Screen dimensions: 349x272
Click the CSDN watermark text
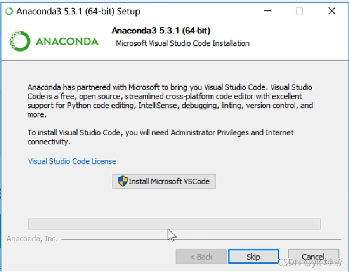pyautogui.click(x=309, y=262)
